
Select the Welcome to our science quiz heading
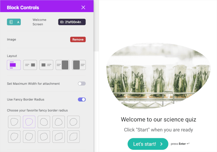159,119
